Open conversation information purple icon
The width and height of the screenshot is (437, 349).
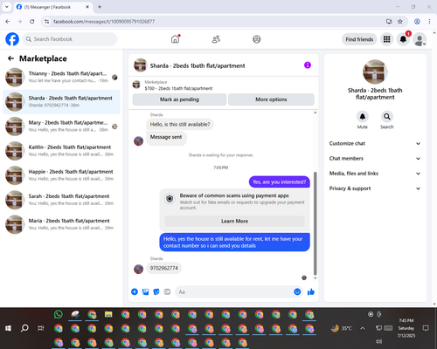click(308, 65)
